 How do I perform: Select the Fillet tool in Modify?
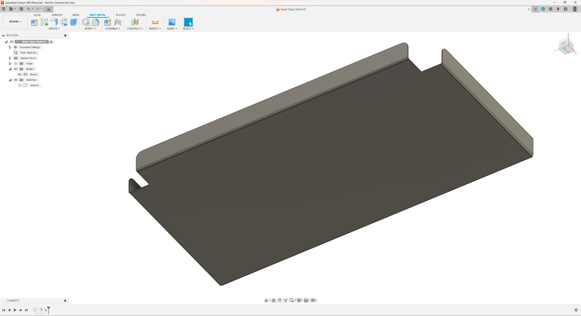96,22
